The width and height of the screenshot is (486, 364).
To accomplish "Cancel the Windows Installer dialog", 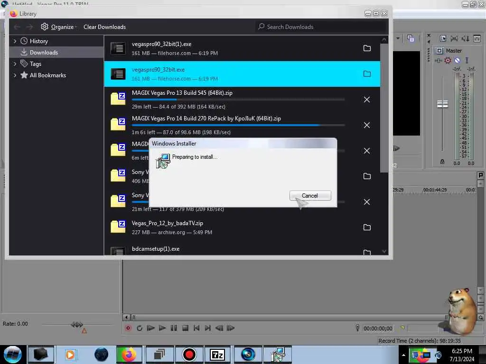I will 310,196.
